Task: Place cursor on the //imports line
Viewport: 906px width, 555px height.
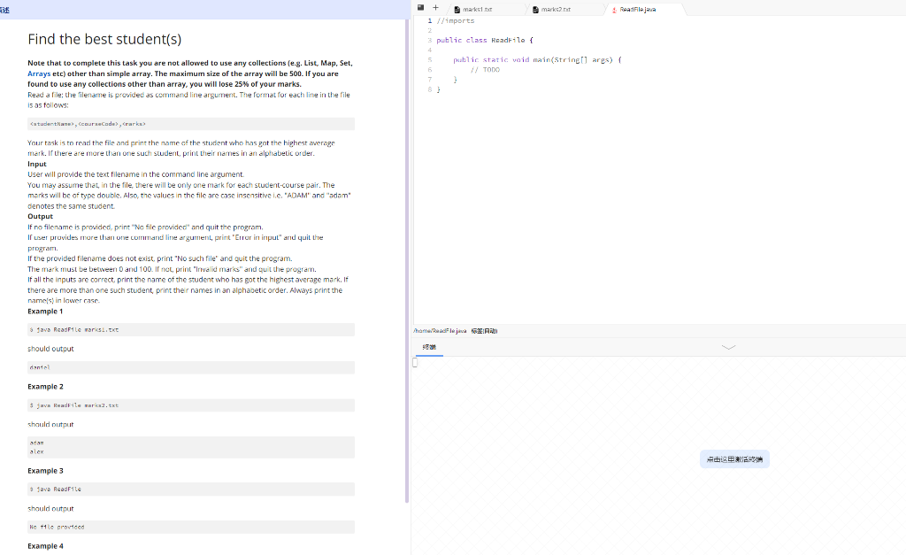Action: (456, 21)
